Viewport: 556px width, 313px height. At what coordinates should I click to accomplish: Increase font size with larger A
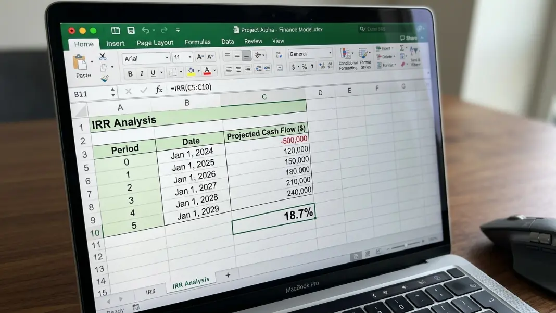pos(200,57)
